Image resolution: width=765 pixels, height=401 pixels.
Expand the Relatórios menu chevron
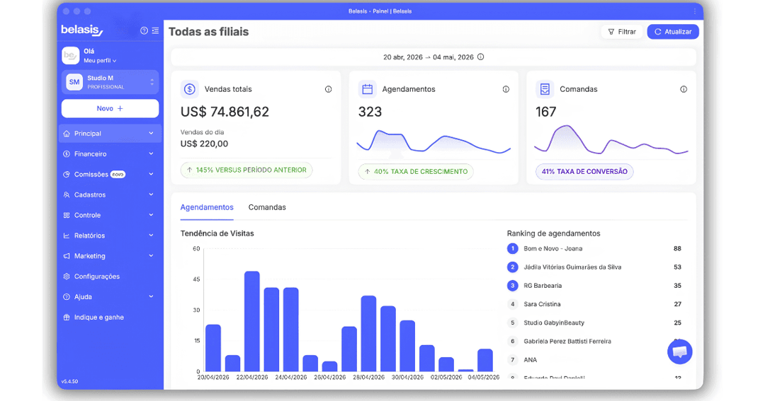tap(152, 236)
